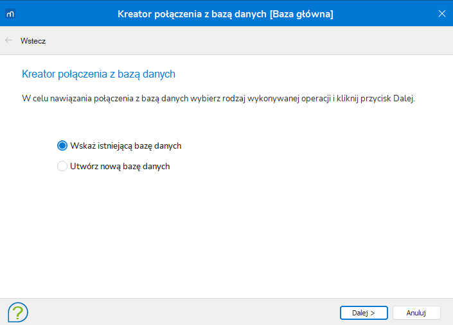Open help via the question mark icon
The image size is (453, 325).
[x=18, y=312]
